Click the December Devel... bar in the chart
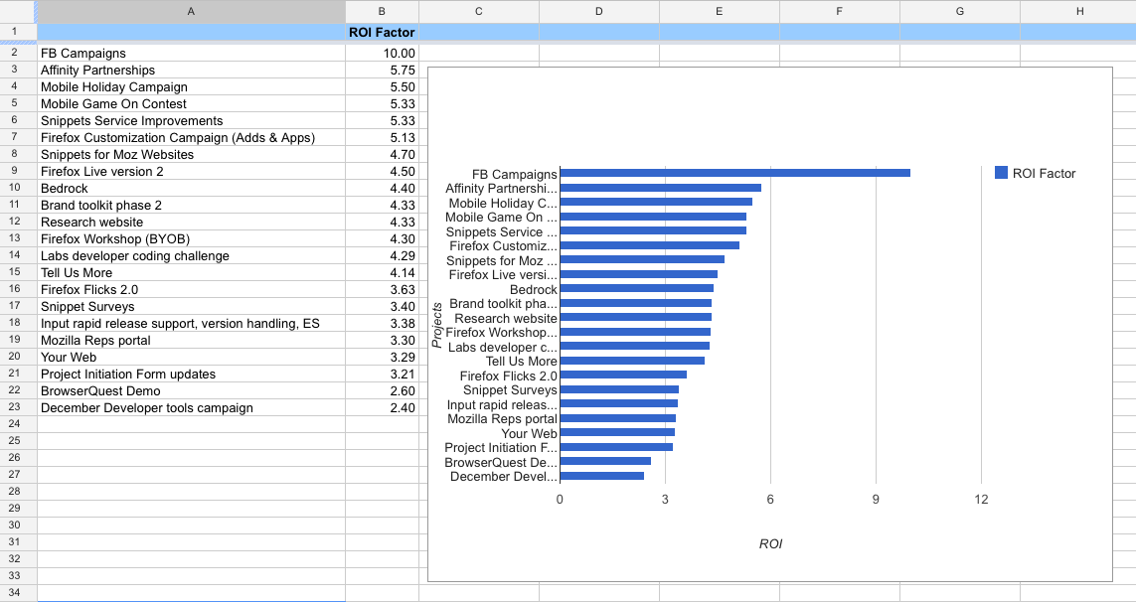1136x602 pixels. [x=601, y=476]
